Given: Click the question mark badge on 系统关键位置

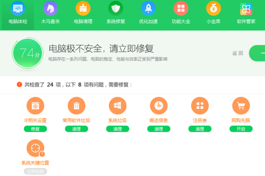Looking at the screenshot, I should point(42,154).
